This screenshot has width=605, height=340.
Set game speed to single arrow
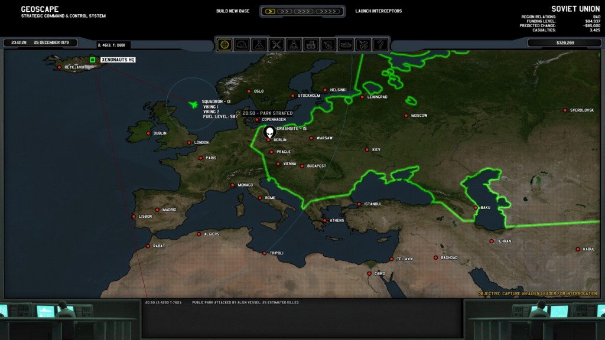(x=270, y=11)
